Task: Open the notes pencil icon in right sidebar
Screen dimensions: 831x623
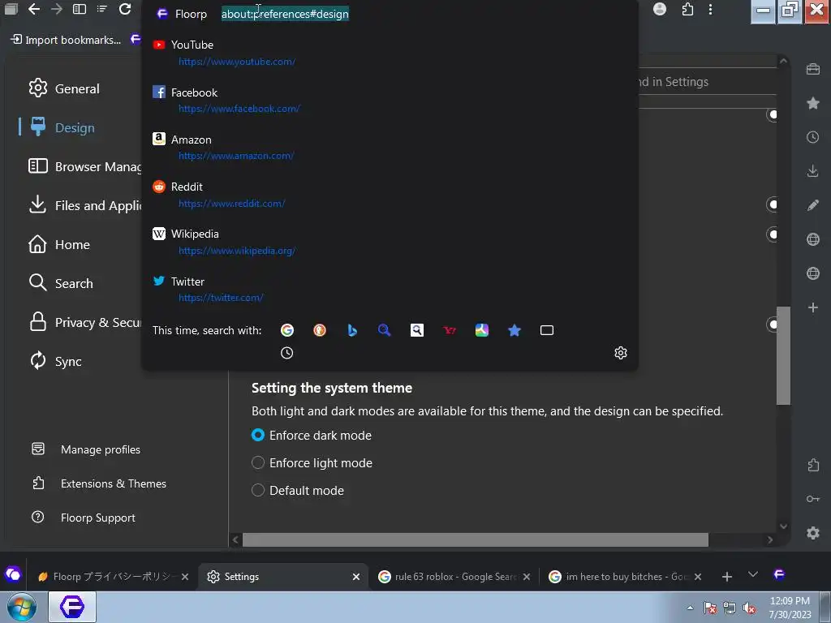Action: [813, 205]
